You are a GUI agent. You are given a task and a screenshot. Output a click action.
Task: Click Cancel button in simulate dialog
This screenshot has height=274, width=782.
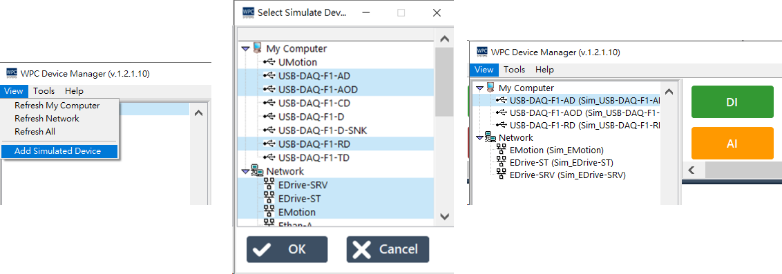click(x=388, y=249)
